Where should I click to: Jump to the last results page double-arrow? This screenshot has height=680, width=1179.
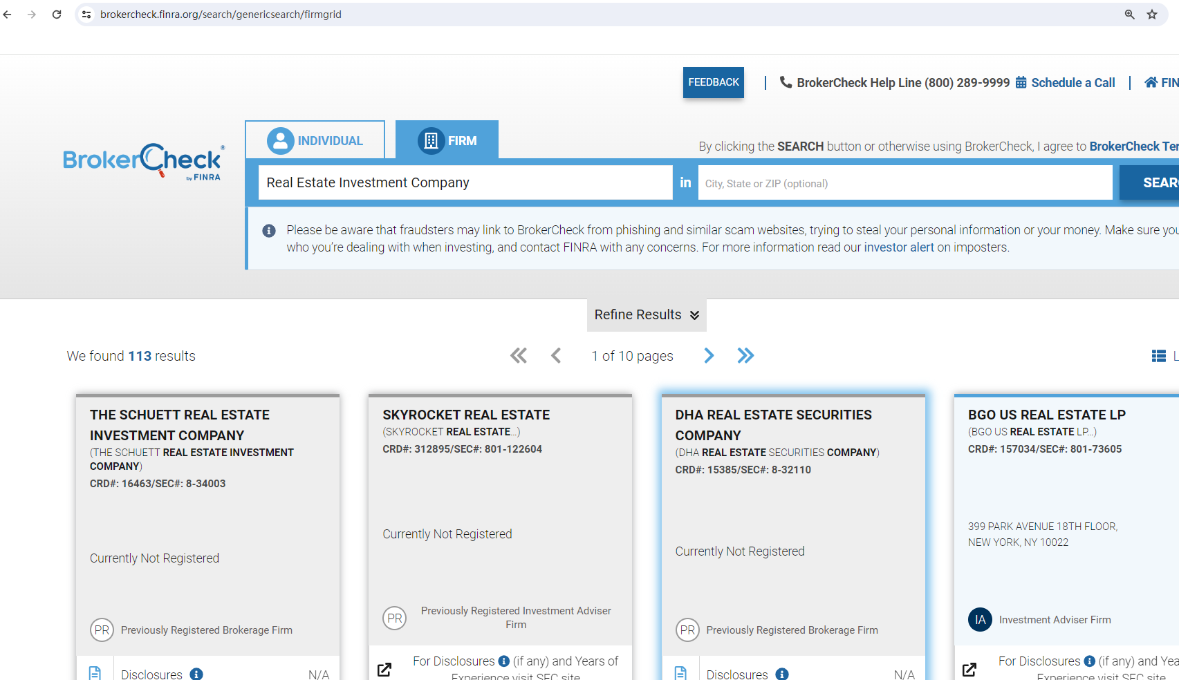click(x=745, y=356)
